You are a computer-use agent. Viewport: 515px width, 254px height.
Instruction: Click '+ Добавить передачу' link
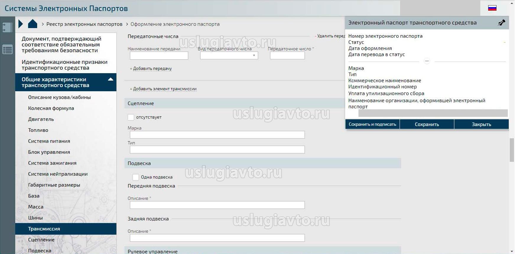(x=151, y=68)
